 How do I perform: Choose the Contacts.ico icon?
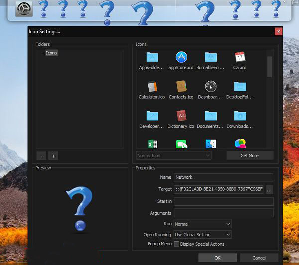tap(181, 86)
